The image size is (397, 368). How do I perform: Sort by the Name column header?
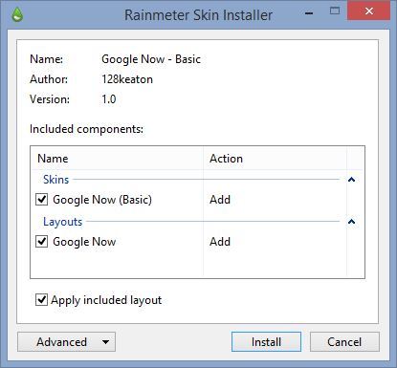[x=117, y=159]
